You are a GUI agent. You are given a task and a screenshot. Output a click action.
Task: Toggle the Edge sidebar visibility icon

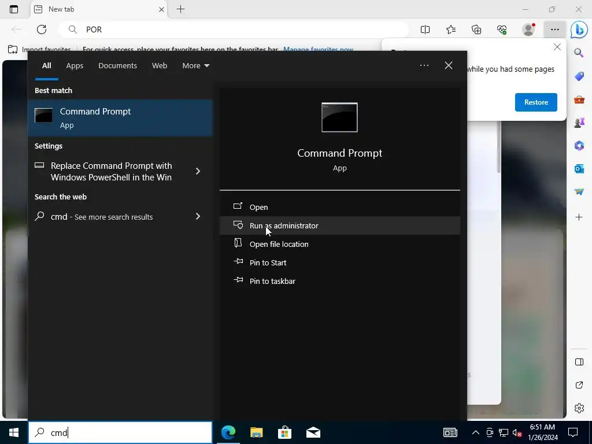[579, 362]
